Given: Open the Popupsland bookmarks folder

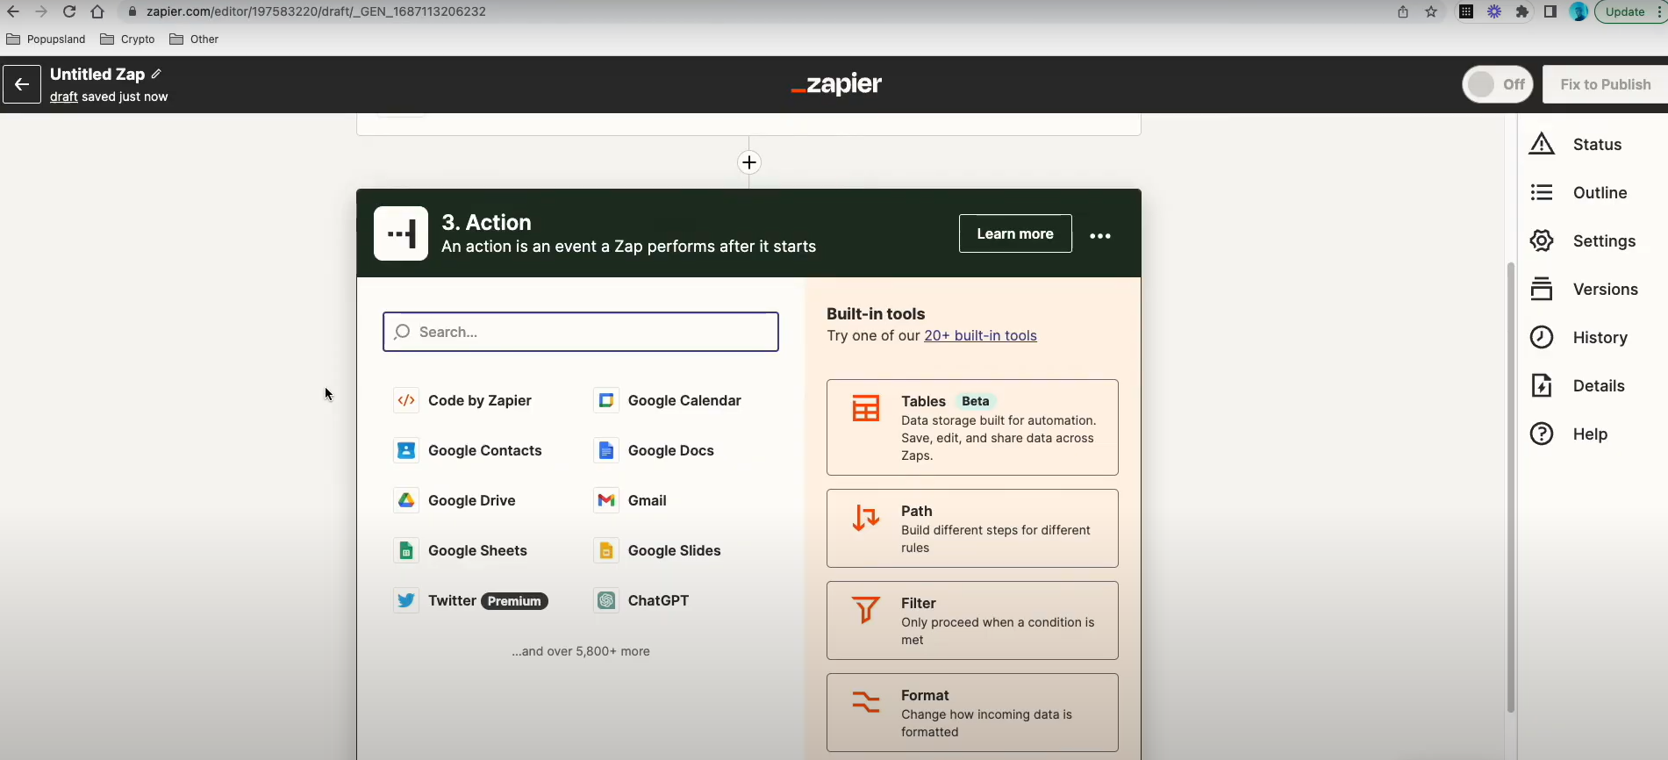Looking at the screenshot, I should tap(46, 39).
